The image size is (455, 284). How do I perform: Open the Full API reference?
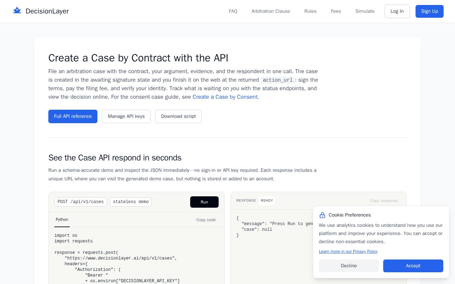click(73, 116)
